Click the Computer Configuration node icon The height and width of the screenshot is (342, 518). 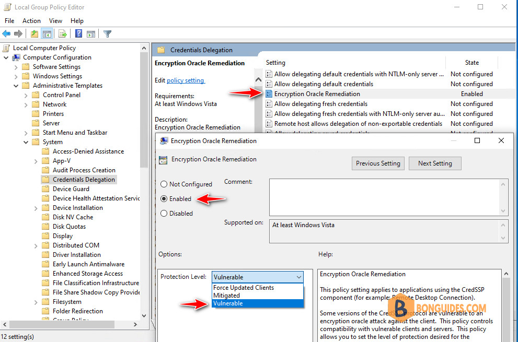pyautogui.click(x=16, y=57)
